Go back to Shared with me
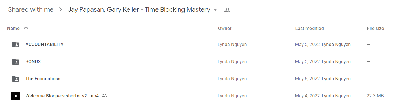This screenshot has height=104, width=397. (31, 10)
